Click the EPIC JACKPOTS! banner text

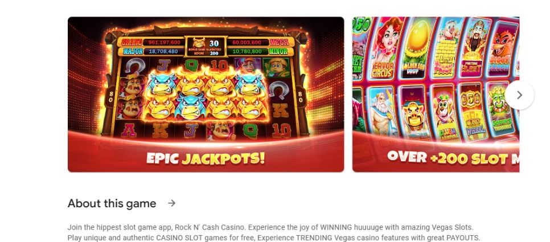pos(206,158)
